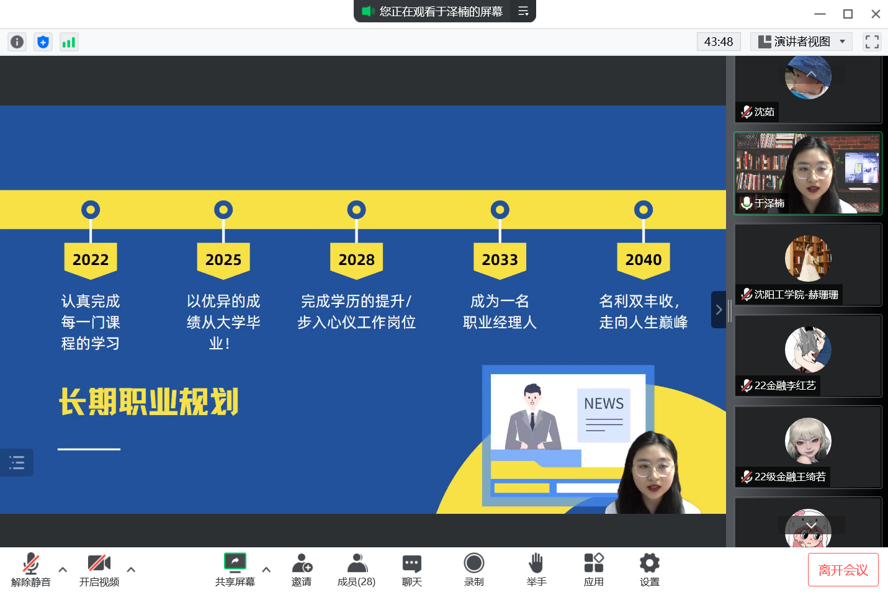Close the meeting window
888x592 pixels.
click(876, 14)
